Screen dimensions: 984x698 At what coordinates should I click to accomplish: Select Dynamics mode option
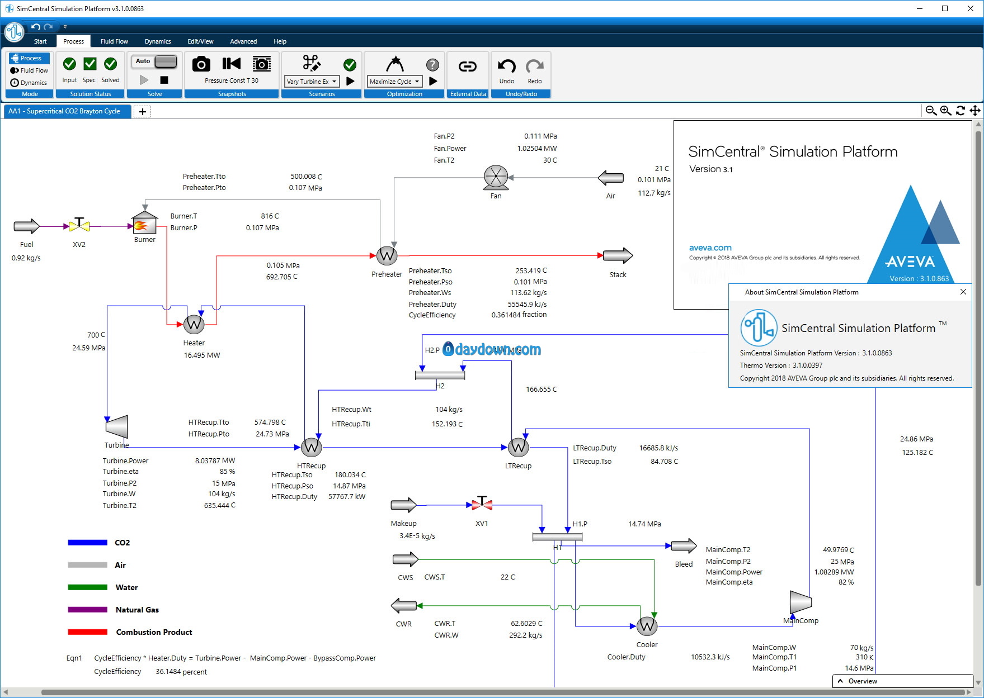pos(30,83)
